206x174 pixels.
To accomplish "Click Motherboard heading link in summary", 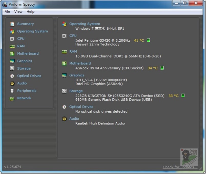I will [x=80, y=63].
